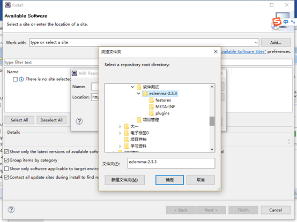Cancel folder browse with 取消 button

tap(201, 180)
